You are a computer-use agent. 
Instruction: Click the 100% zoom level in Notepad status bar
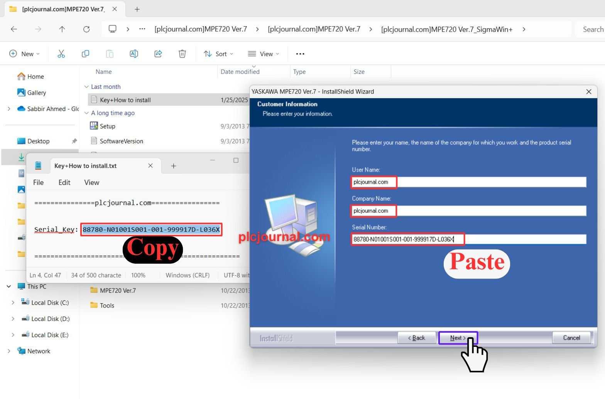click(138, 275)
